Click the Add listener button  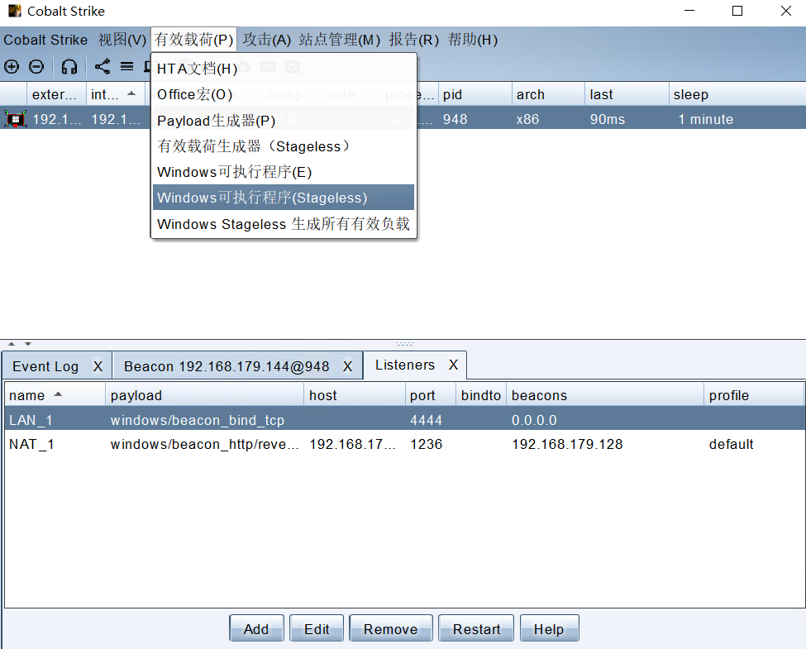coord(256,628)
